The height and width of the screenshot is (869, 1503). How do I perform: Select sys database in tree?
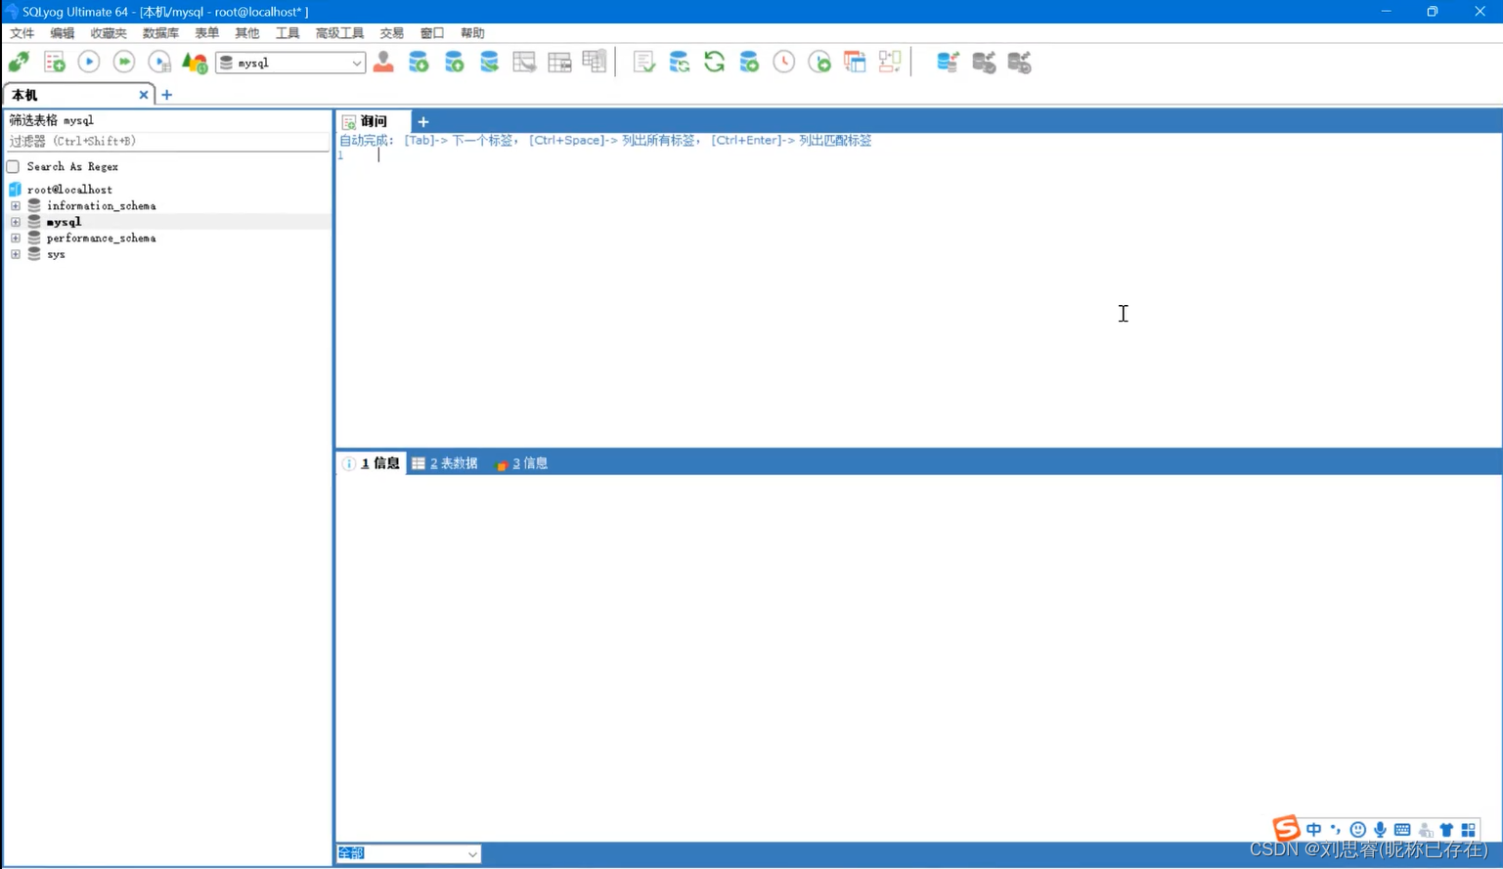56,254
